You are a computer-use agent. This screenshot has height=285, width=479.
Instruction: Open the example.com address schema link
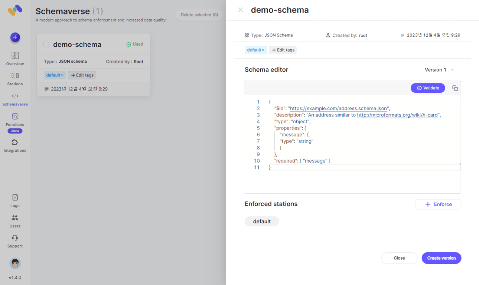click(338, 108)
